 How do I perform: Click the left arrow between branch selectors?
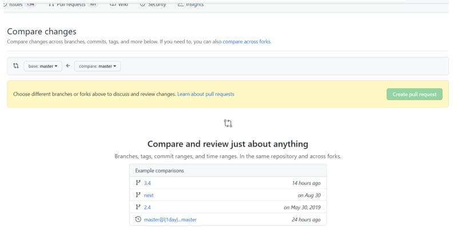coord(68,66)
